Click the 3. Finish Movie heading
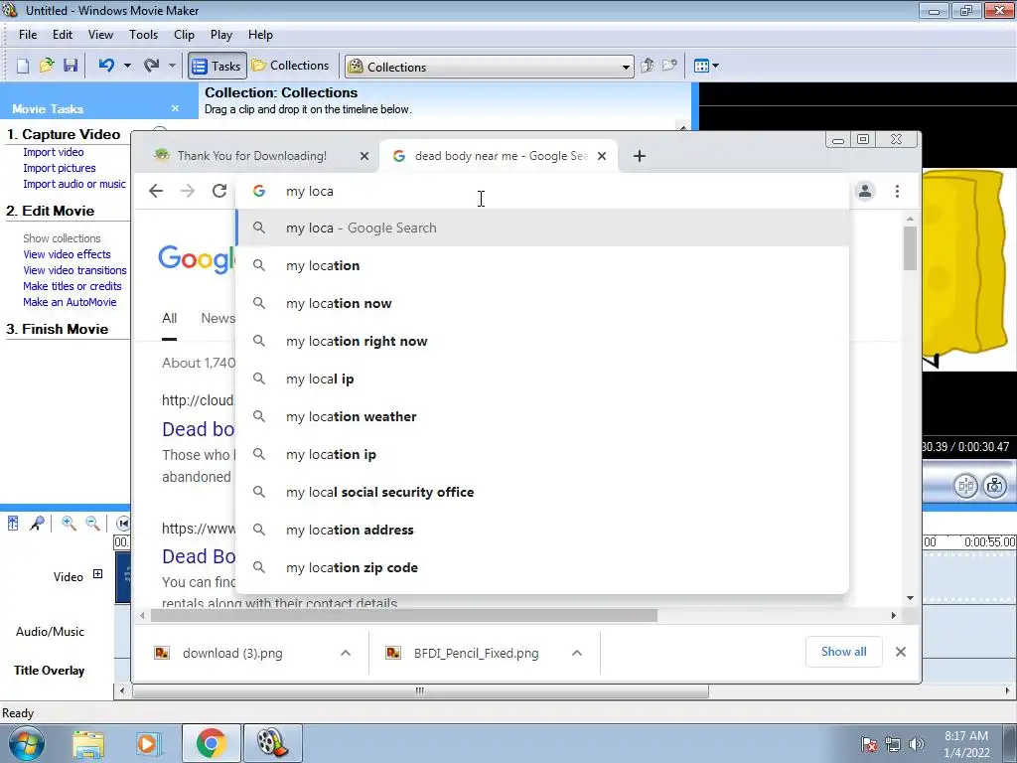The image size is (1017, 763). click(x=57, y=330)
